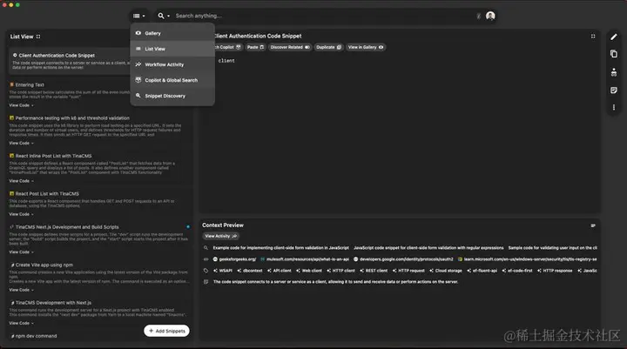The height and width of the screenshot is (349, 627).
Task: Open Workflow Activity from the view menu
Action: pos(172,64)
